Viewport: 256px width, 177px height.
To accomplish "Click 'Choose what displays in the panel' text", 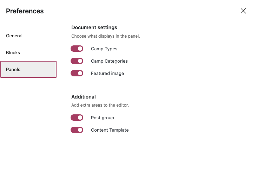I will (x=106, y=36).
